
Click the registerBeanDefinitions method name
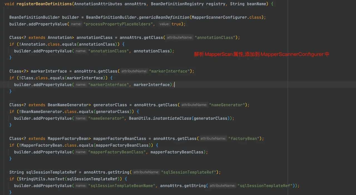click(x=44, y=4)
